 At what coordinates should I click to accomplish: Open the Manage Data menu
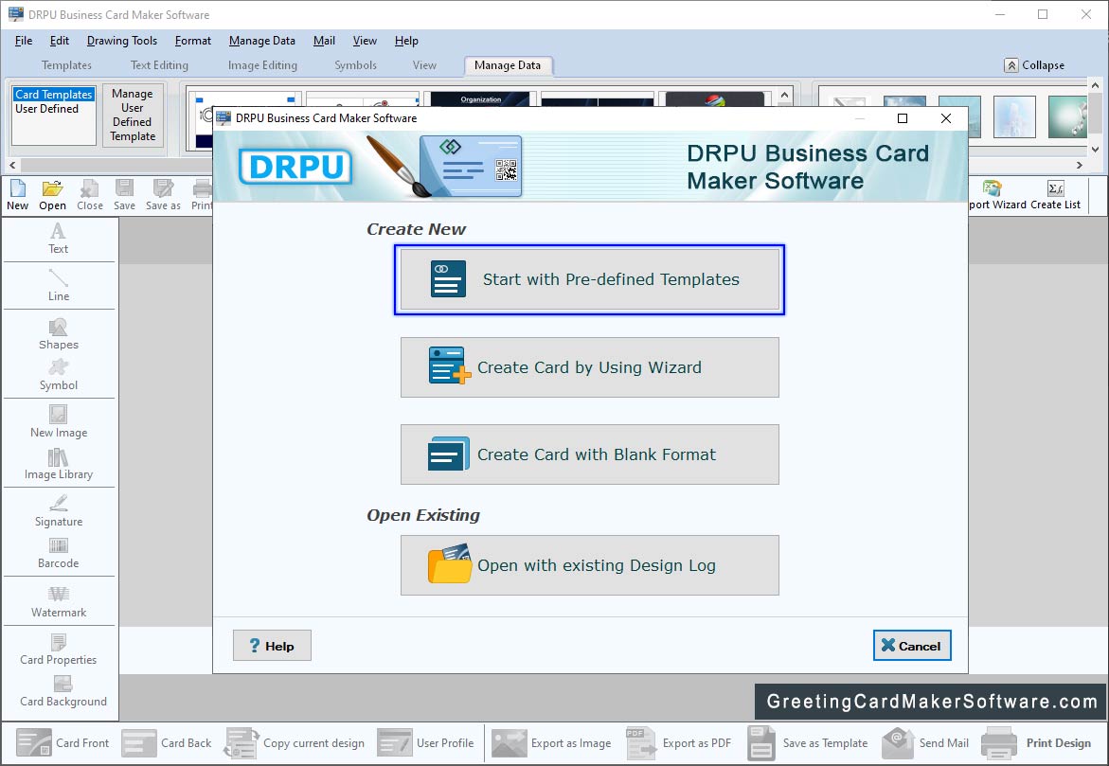[x=261, y=41]
